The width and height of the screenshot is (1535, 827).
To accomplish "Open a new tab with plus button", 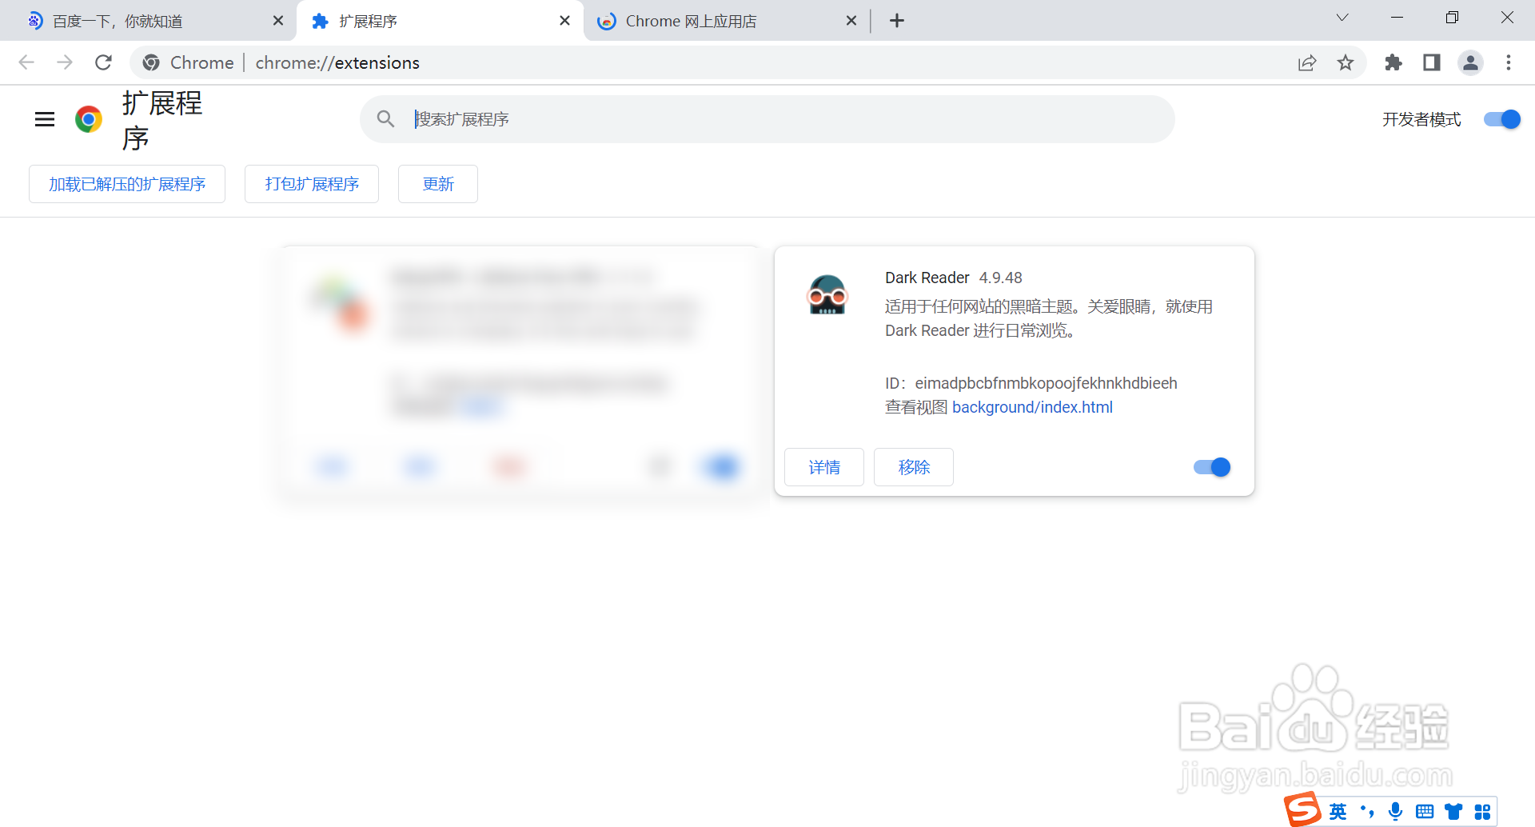I will pyautogui.click(x=897, y=21).
